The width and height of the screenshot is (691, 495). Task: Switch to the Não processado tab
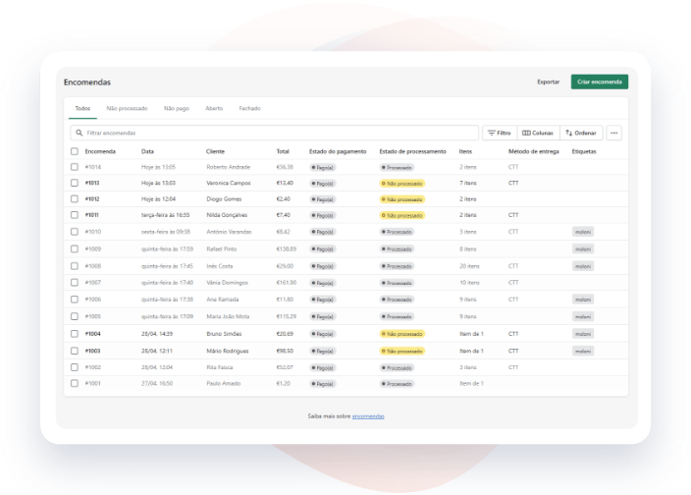127,108
